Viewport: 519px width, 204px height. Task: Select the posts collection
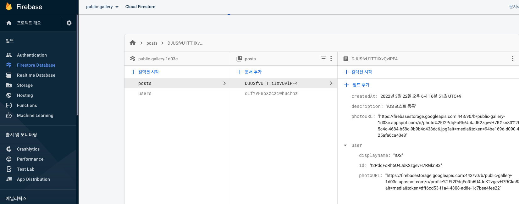pyautogui.click(x=178, y=83)
